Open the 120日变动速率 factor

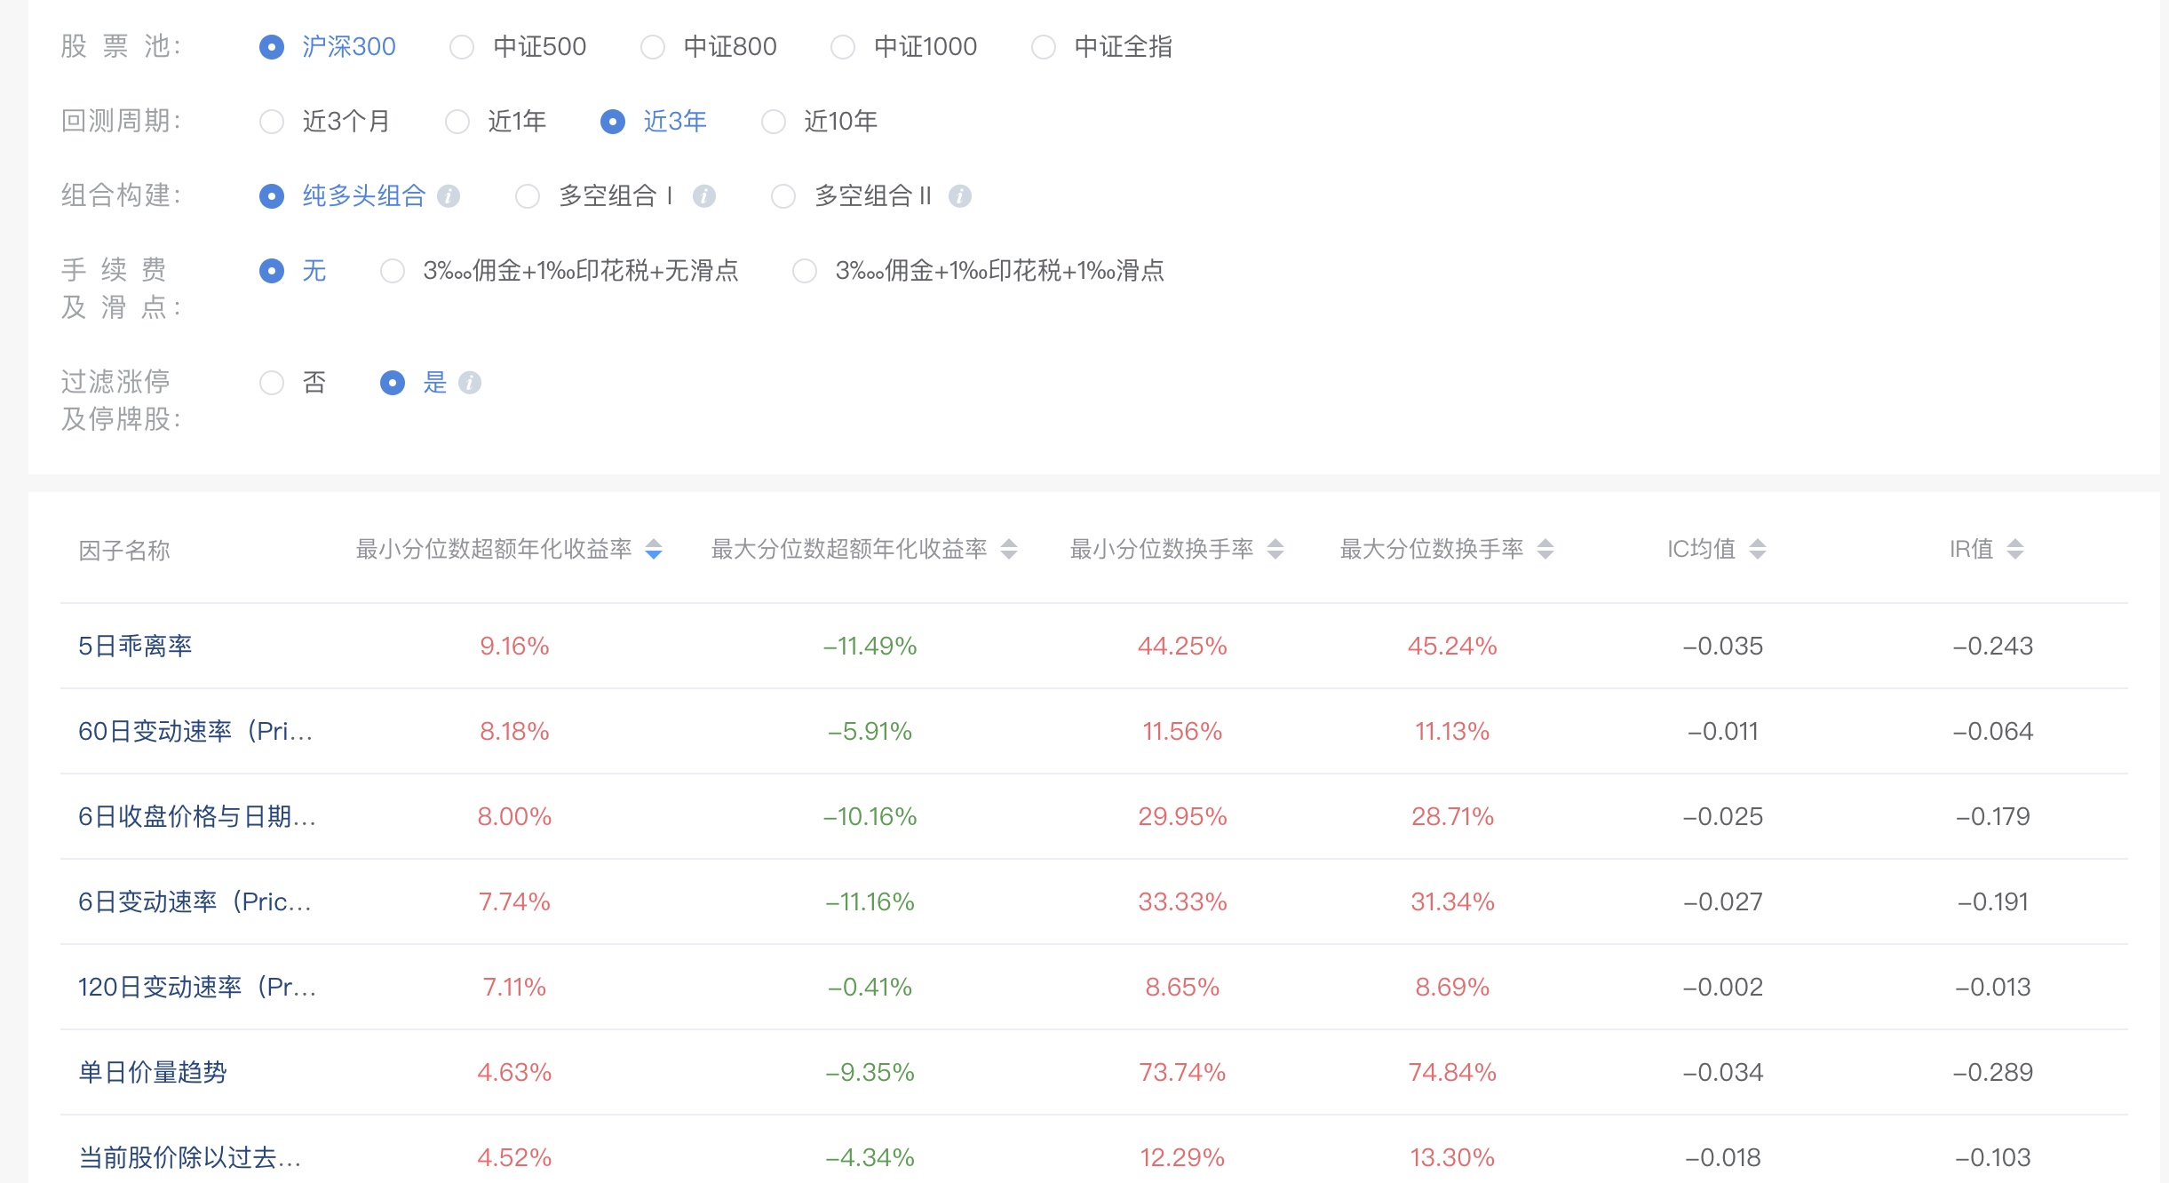pos(197,987)
